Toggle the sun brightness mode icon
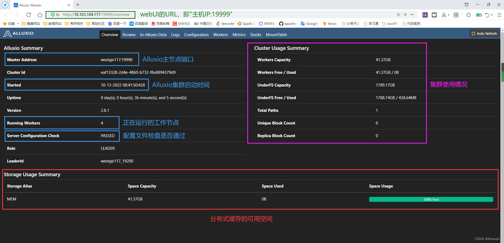 point(469,15)
